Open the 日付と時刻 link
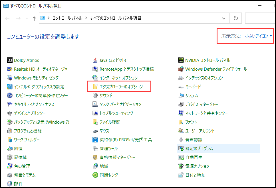This screenshot has height=188, width=276. click(196, 175)
